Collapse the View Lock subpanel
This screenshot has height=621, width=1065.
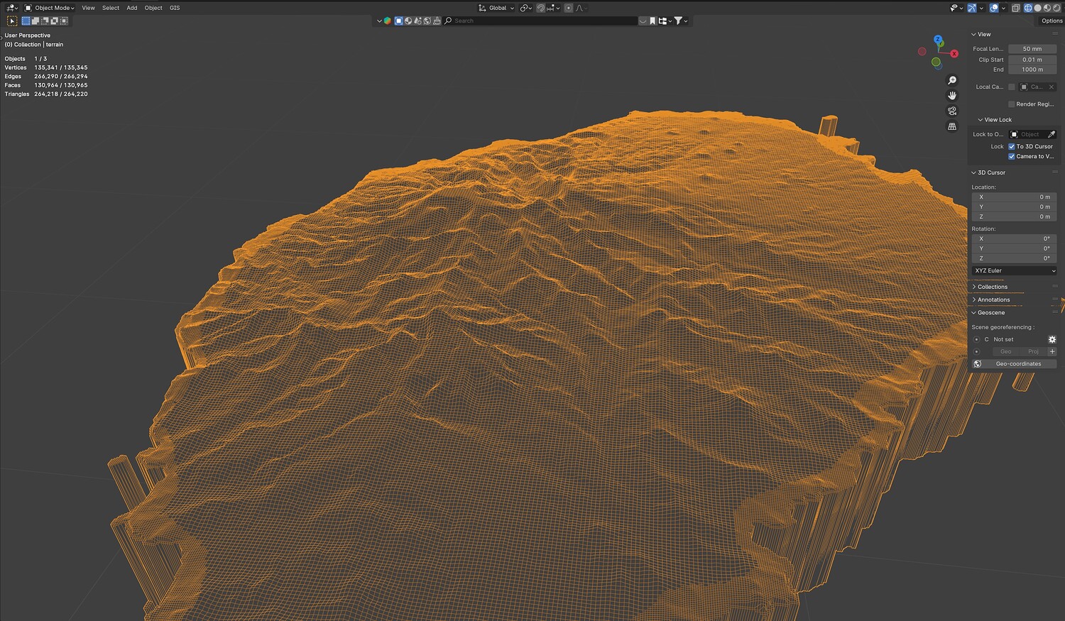coord(998,120)
